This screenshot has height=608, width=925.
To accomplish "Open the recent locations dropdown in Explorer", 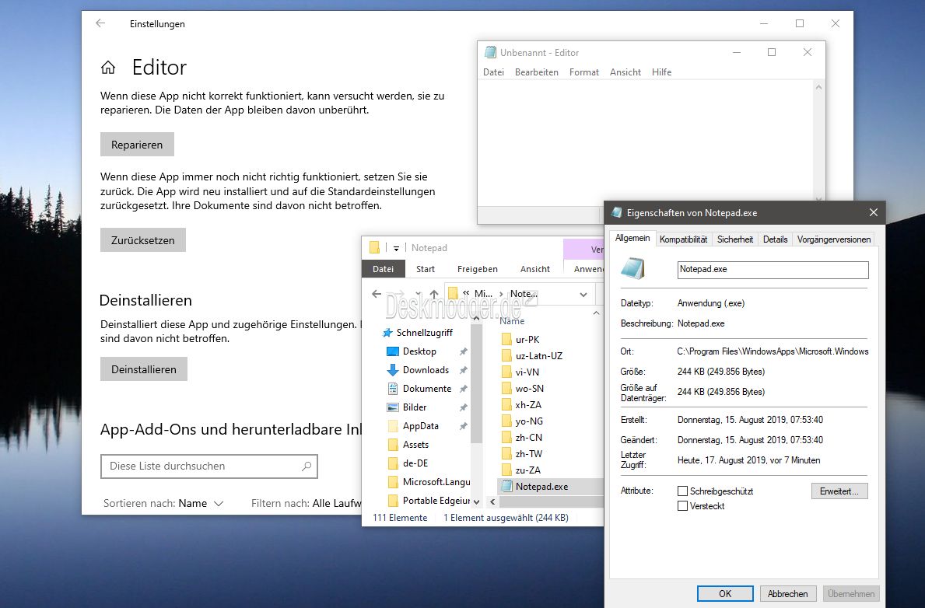I will click(x=418, y=294).
